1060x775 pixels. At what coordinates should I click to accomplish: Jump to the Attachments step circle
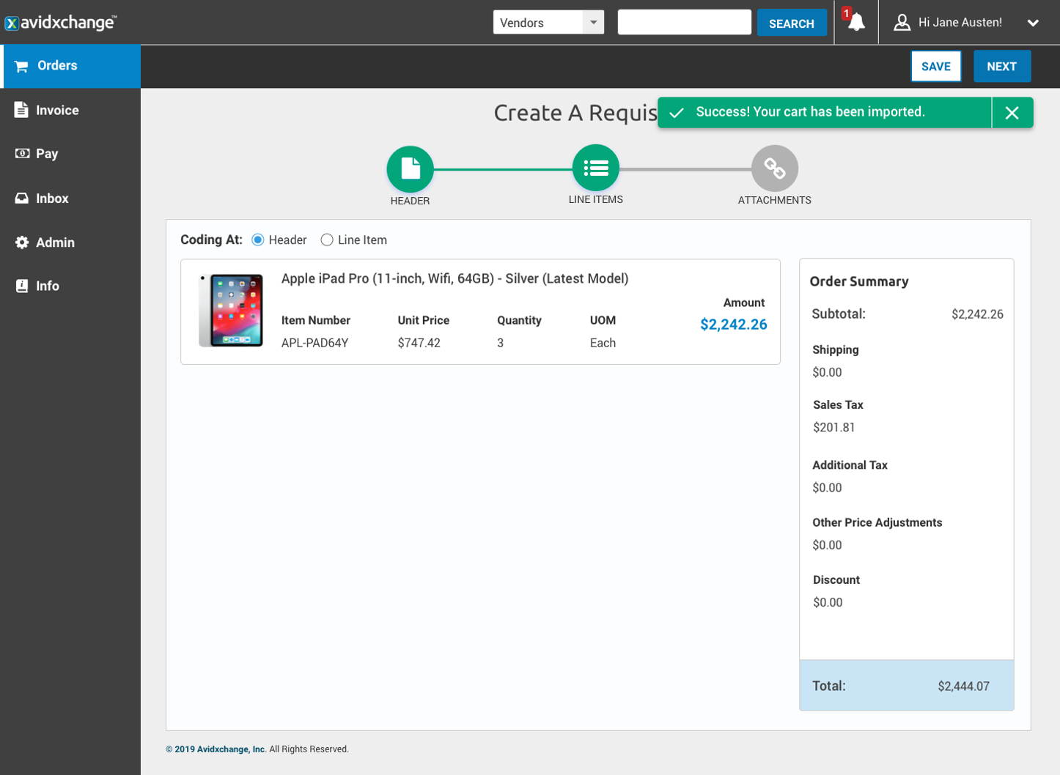click(774, 168)
